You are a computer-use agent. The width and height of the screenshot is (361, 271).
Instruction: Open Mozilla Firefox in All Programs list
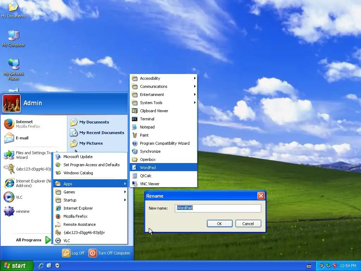(x=90, y=216)
